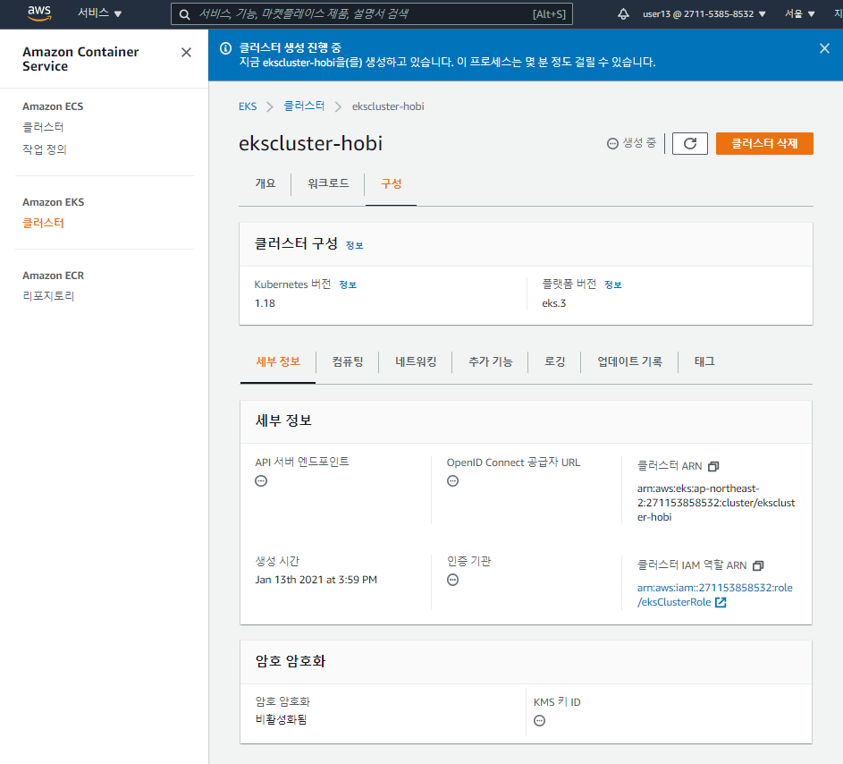Open the notifications bell icon
This screenshot has height=764, width=843.
(x=623, y=14)
